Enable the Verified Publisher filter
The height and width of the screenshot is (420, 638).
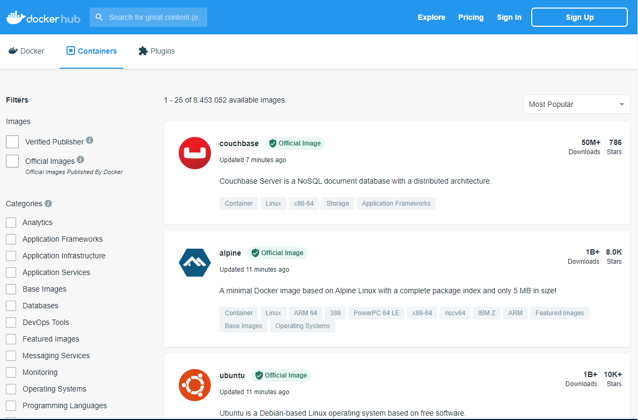pos(12,142)
